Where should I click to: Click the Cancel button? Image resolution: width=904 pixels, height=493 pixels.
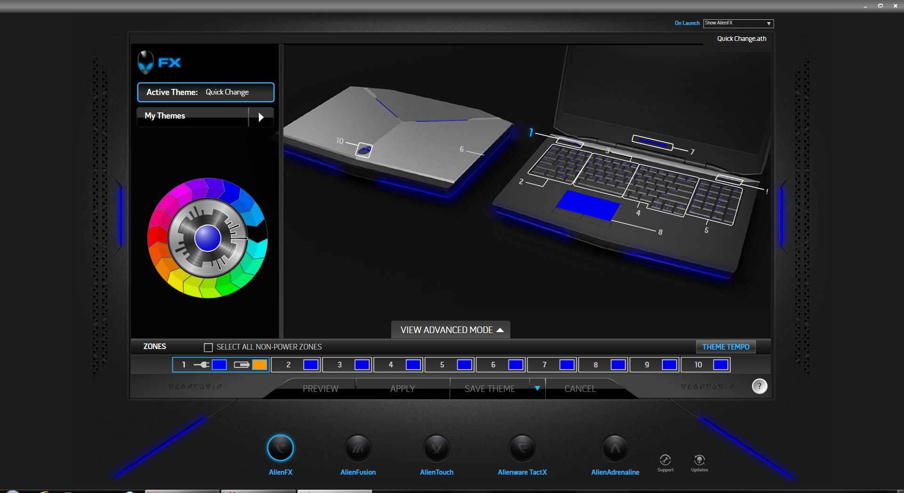click(x=580, y=389)
